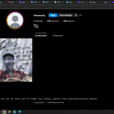Open the three-dots options menu

coord(80,15)
